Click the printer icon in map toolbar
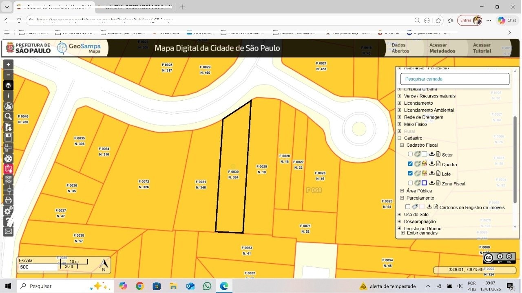Screen dimensions: 522x293 tap(8, 200)
